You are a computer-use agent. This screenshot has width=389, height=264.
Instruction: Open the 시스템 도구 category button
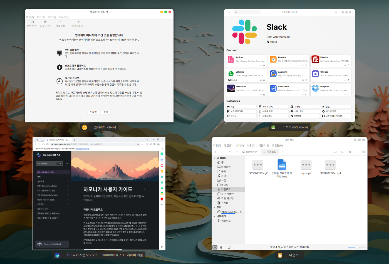(336, 111)
